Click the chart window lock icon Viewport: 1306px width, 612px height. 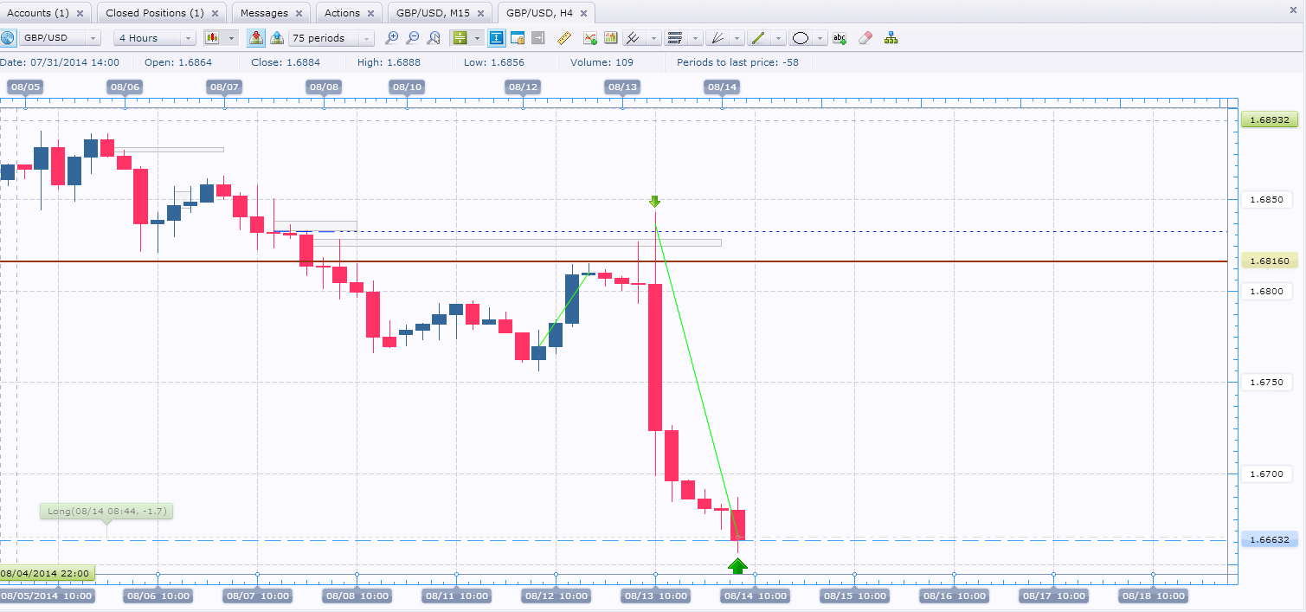[x=518, y=38]
